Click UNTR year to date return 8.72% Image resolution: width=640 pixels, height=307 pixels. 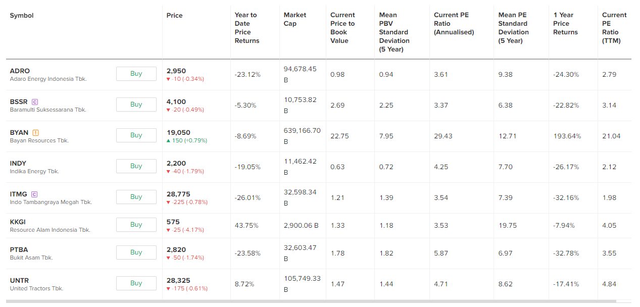244,284
